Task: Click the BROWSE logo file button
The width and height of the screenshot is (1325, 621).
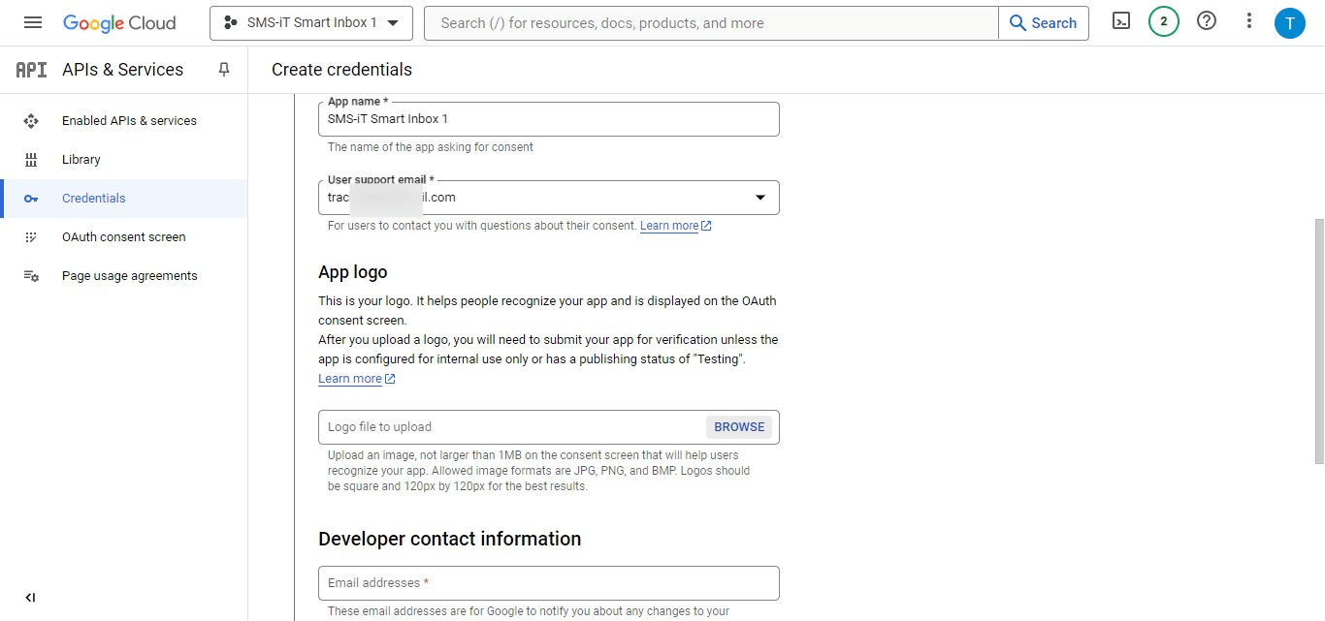Action: (x=739, y=427)
